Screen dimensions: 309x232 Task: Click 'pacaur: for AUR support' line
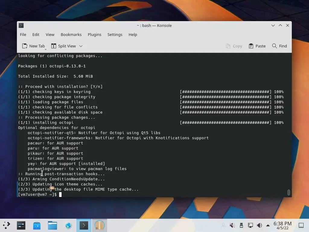point(56,143)
